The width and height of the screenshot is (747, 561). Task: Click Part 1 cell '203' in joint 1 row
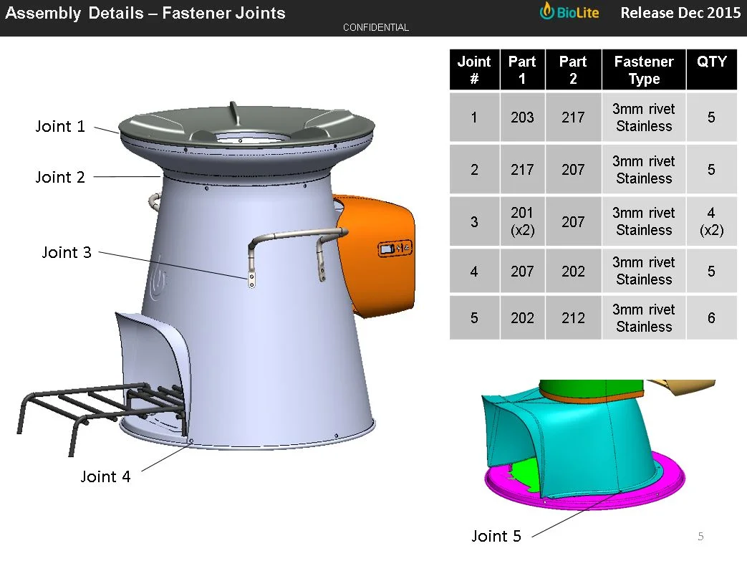coord(522,118)
